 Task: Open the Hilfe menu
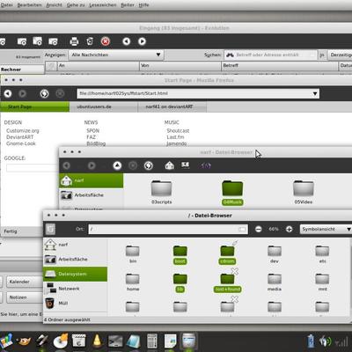pyautogui.click(x=143, y=5)
